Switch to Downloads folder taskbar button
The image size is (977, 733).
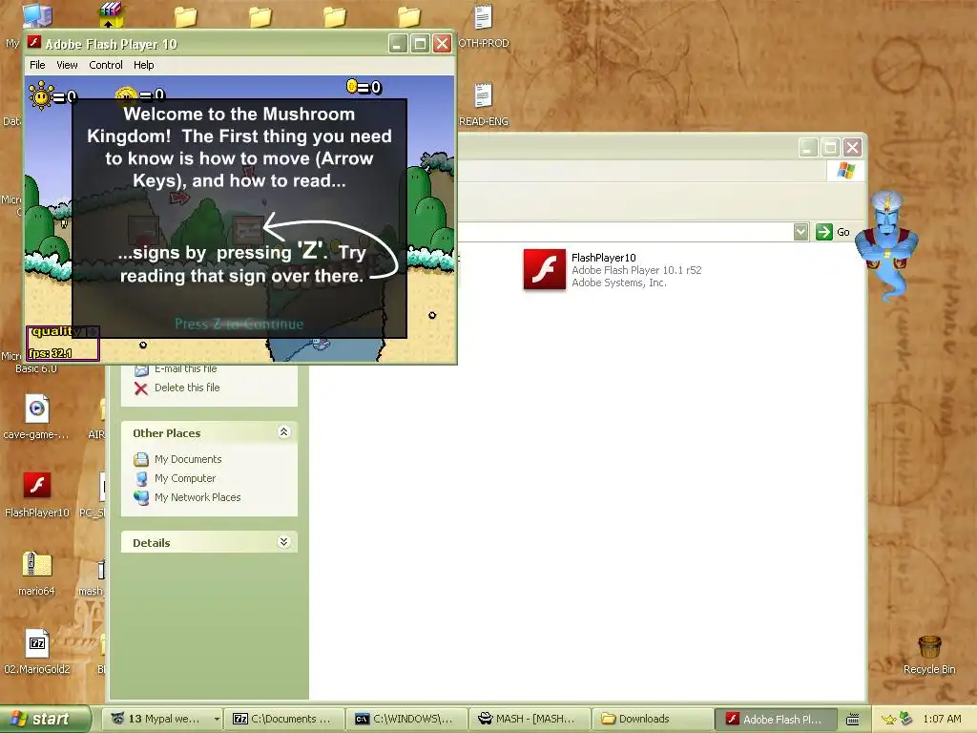click(x=651, y=719)
